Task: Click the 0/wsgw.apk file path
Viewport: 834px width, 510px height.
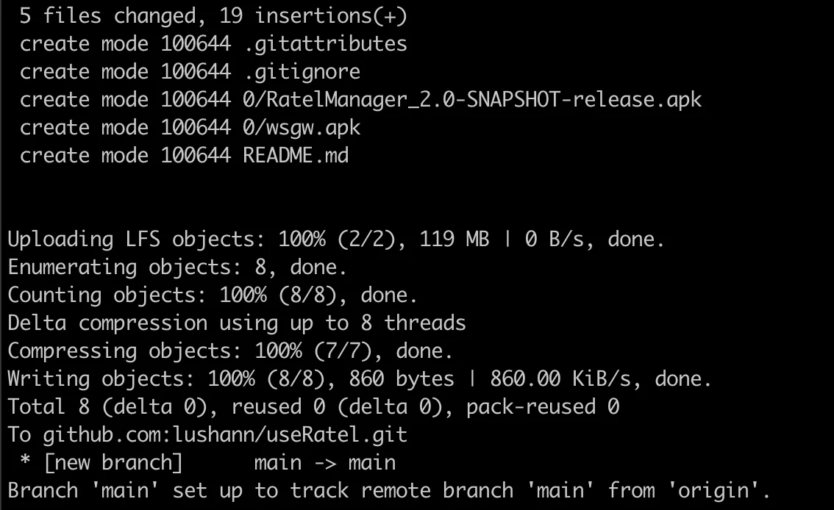Action: (x=302, y=127)
